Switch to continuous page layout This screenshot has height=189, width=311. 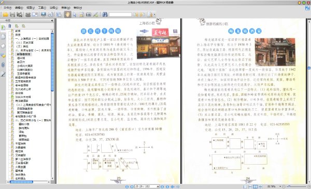click(250, 186)
